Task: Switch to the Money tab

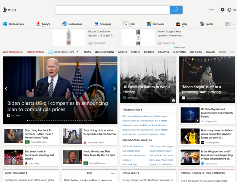Action: 123,52
